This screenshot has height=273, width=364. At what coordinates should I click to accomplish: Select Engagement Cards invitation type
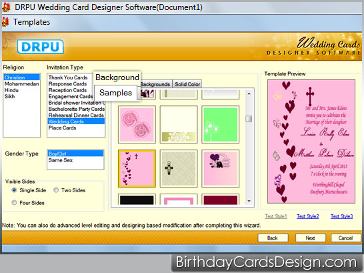[71, 96]
